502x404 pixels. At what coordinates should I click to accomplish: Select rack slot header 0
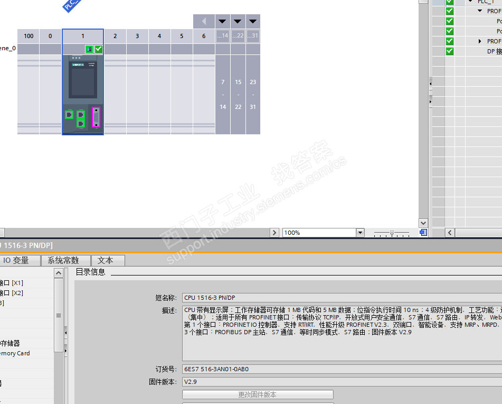pyautogui.click(x=50, y=36)
